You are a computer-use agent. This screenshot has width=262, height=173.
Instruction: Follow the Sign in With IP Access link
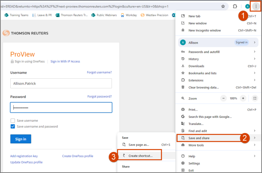click(x=65, y=61)
